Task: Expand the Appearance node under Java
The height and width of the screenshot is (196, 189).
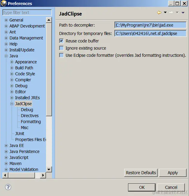Action: pyautogui.click(x=12, y=62)
